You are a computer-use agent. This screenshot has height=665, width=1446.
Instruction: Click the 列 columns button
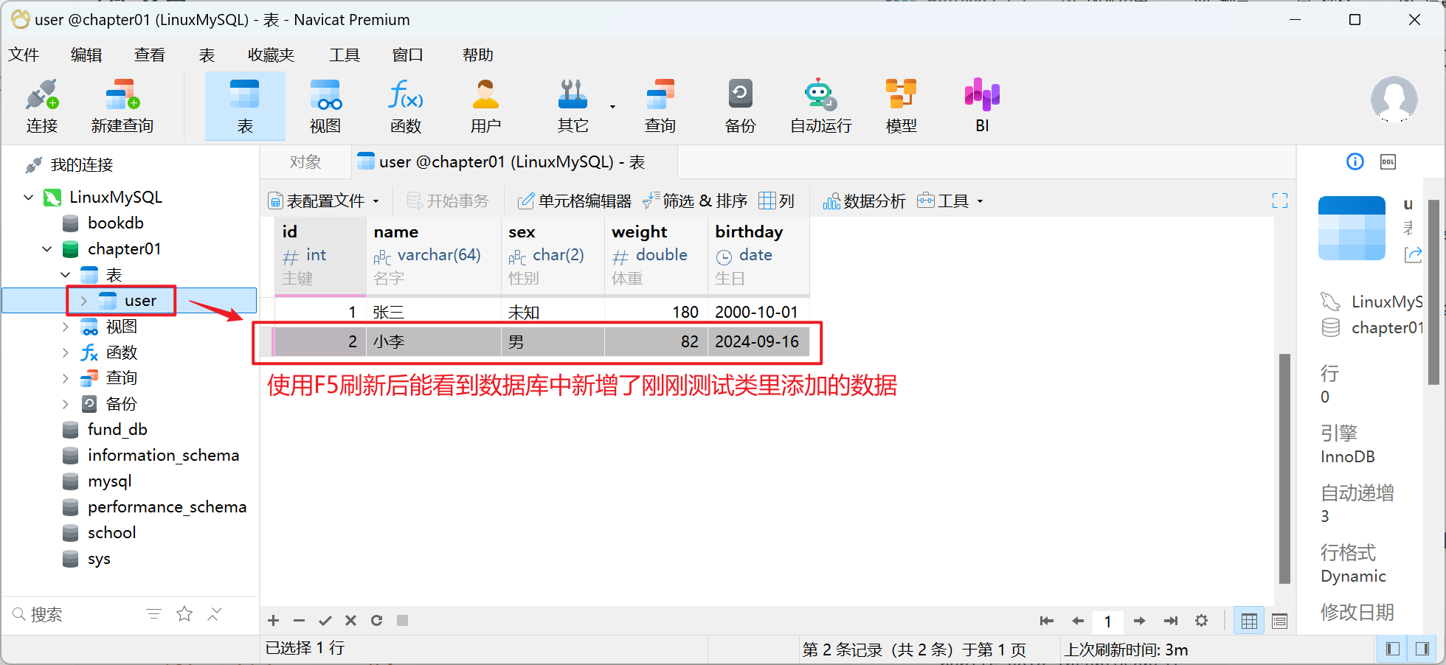tap(777, 201)
